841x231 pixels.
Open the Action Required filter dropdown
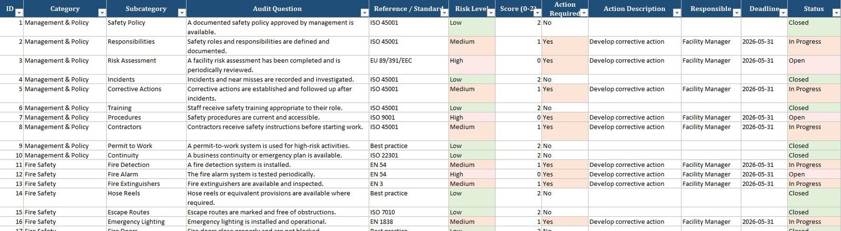[583, 13]
